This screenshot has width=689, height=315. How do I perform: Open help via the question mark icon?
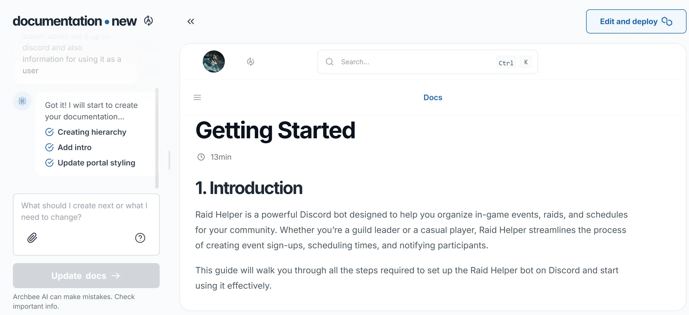pos(140,238)
